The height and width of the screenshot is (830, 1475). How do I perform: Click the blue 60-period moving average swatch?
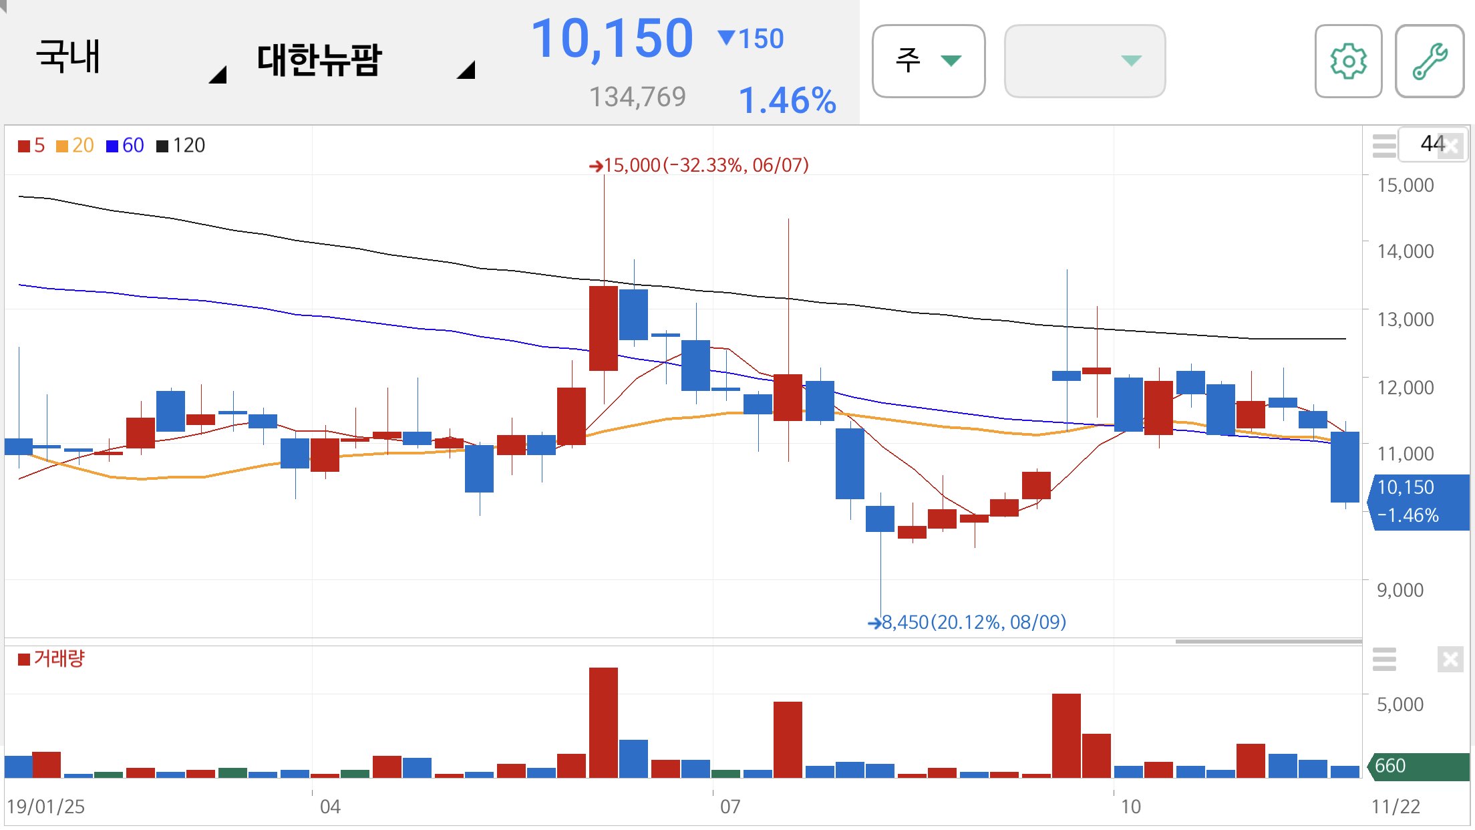112,146
